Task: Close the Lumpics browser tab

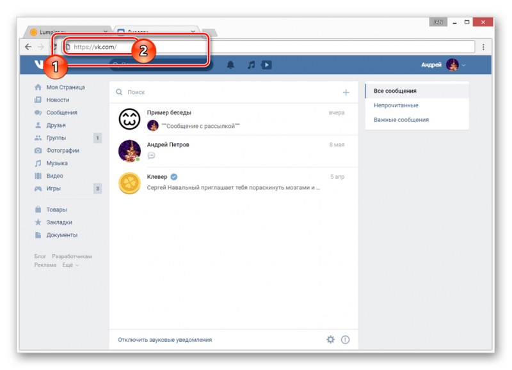Action: (x=105, y=31)
